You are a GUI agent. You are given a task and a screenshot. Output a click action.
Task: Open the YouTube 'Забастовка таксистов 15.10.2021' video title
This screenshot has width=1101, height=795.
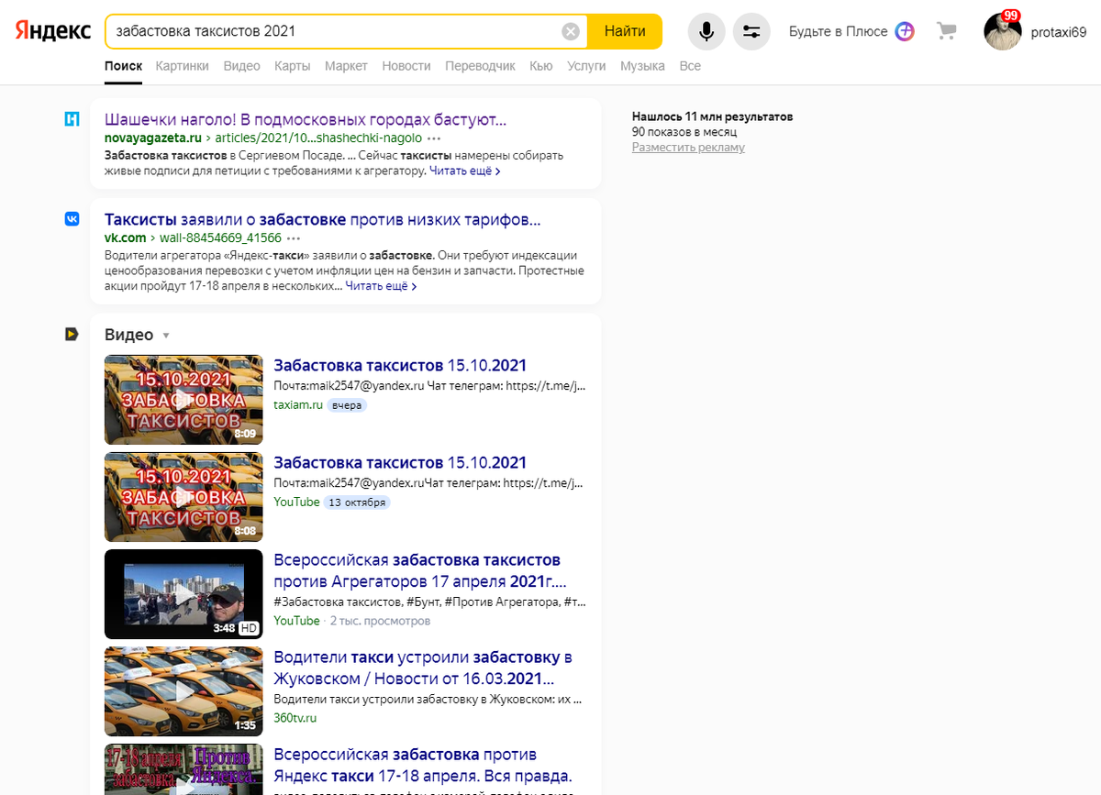400,462
